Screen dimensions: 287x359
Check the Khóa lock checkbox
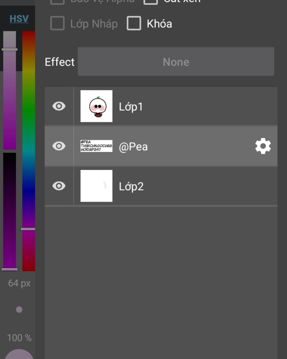click(134, 23)
